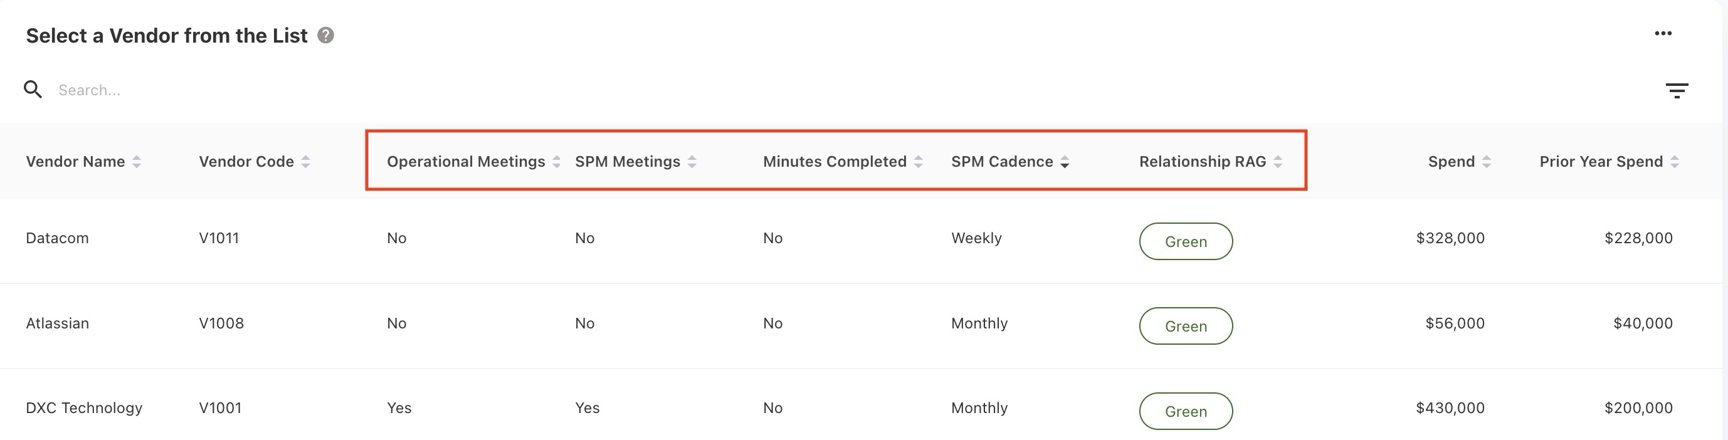
Task: Toggle SPM Cadence sort direction
Action: click(1065, 162)
